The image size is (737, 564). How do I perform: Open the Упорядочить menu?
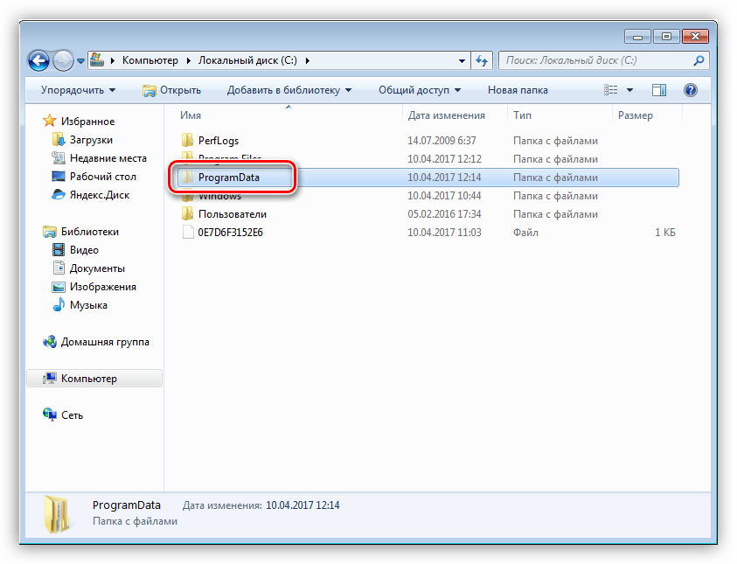click(x=78, y=90)
